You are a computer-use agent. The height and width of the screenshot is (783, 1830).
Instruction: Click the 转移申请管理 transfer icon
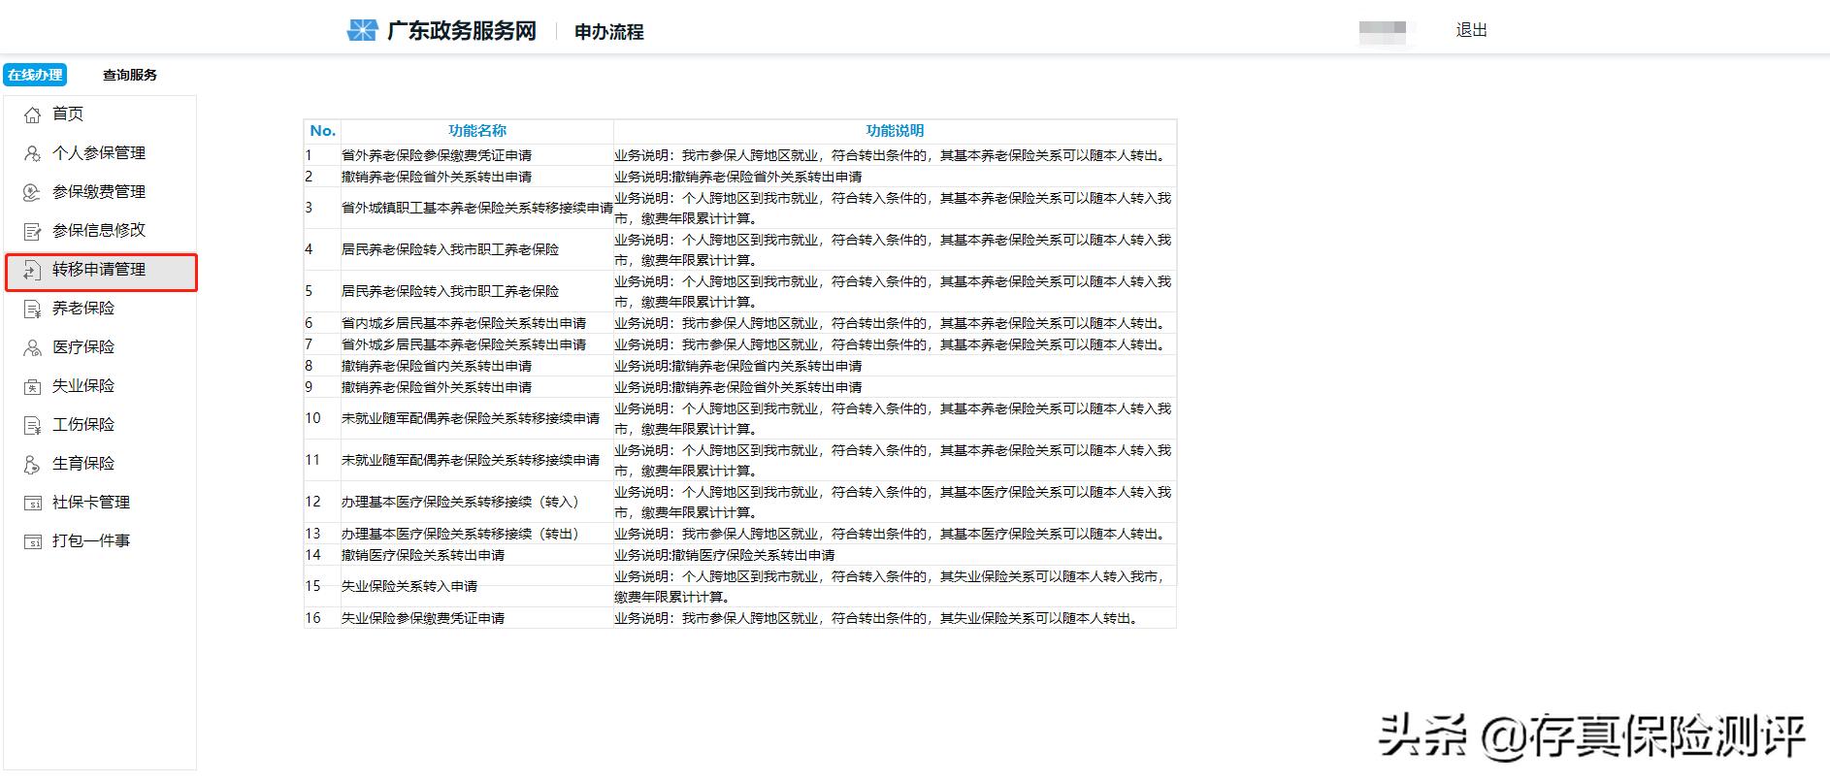(32, 270)
